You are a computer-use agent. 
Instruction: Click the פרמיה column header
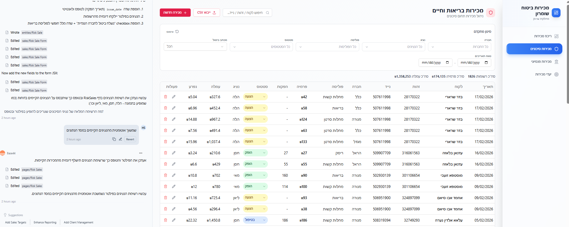click(302, 87)
